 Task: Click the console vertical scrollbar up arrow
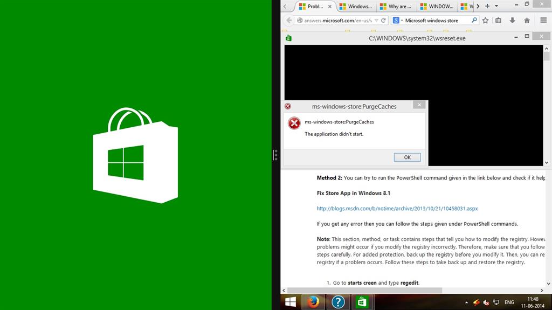(547, 49)
